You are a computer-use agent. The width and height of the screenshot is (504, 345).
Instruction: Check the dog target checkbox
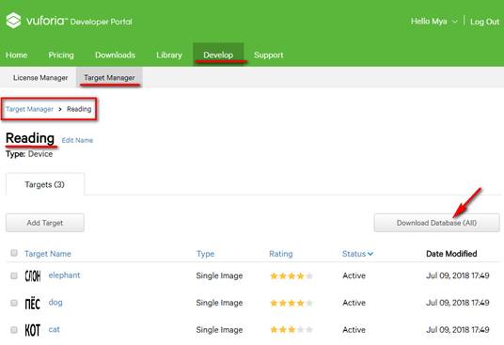click(14, 303)
